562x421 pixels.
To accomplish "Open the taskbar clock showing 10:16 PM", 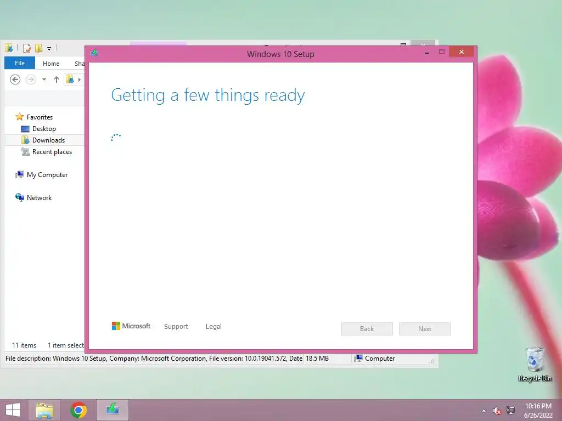I will [x=538, y=411].
